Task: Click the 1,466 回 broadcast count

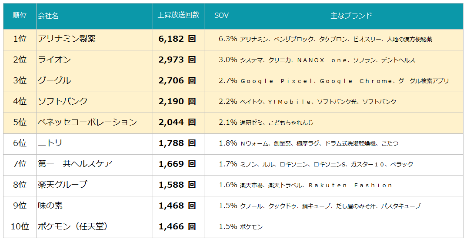Action: coord(177,226)
